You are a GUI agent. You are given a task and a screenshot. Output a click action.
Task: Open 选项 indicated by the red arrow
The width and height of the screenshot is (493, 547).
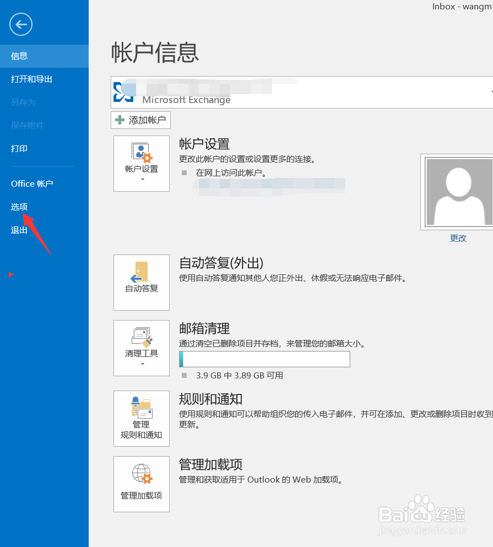[x=19, y=207]
